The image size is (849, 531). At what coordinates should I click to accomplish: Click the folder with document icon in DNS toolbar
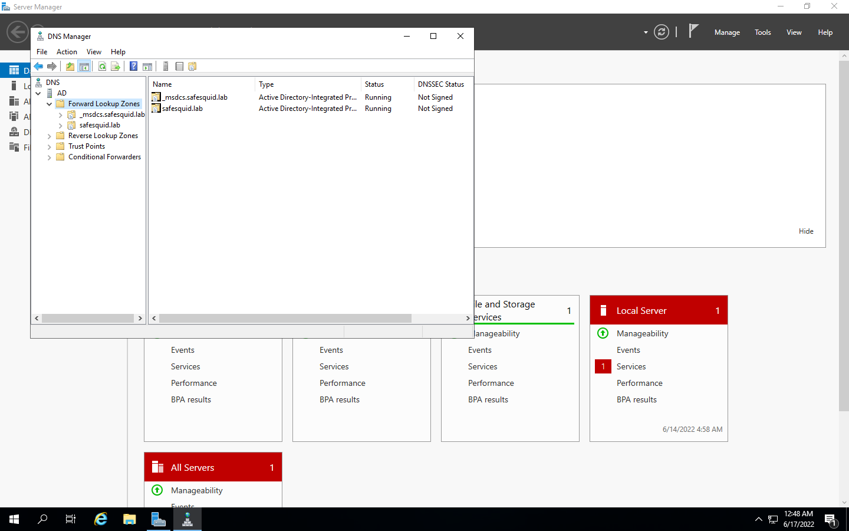click(x=192, y=66)
